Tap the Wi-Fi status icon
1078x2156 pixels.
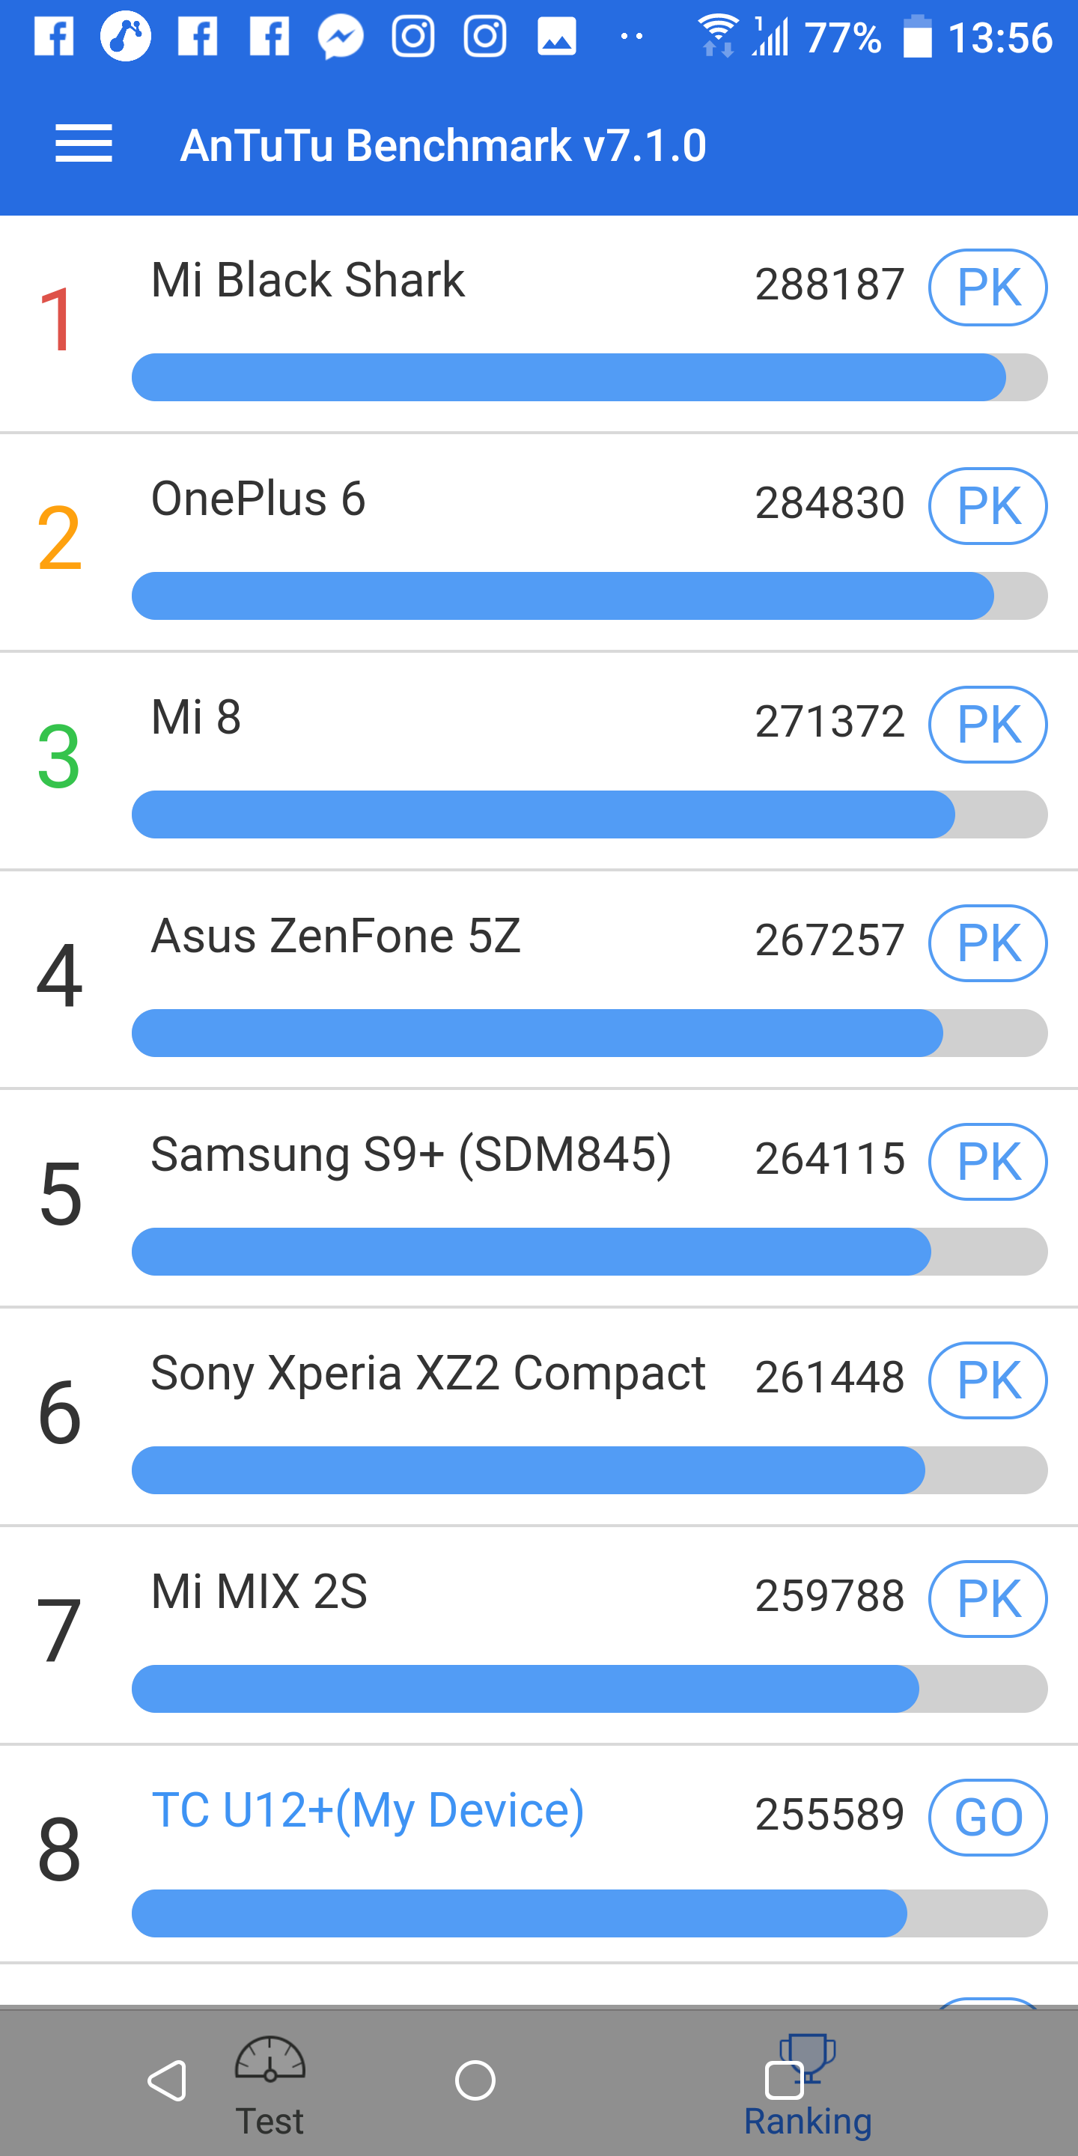tap(717, 36)
